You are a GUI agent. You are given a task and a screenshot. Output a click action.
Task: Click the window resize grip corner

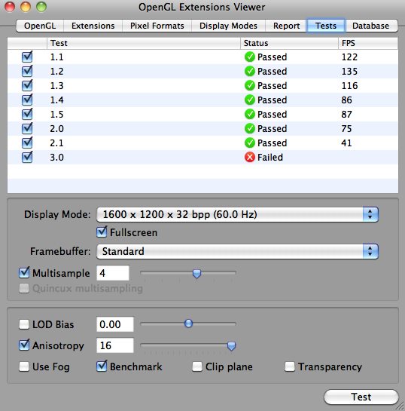400,406
